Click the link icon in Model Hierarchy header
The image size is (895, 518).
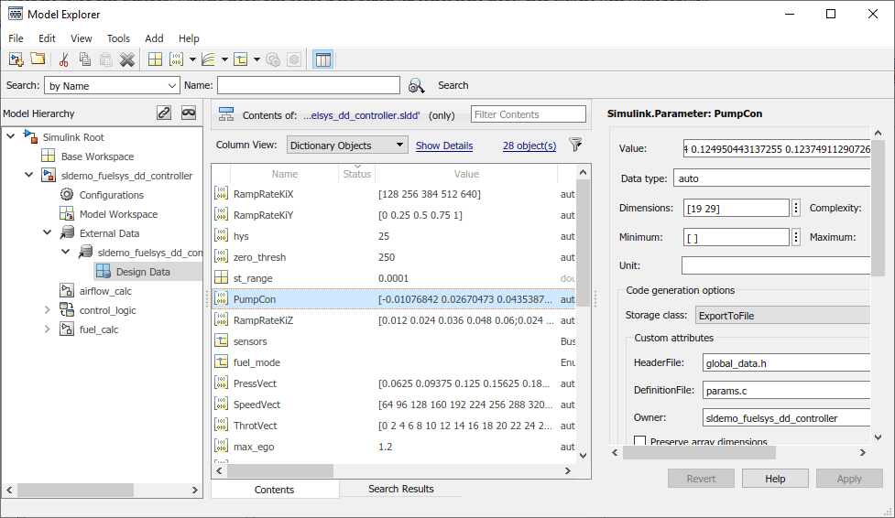[164, 113]
